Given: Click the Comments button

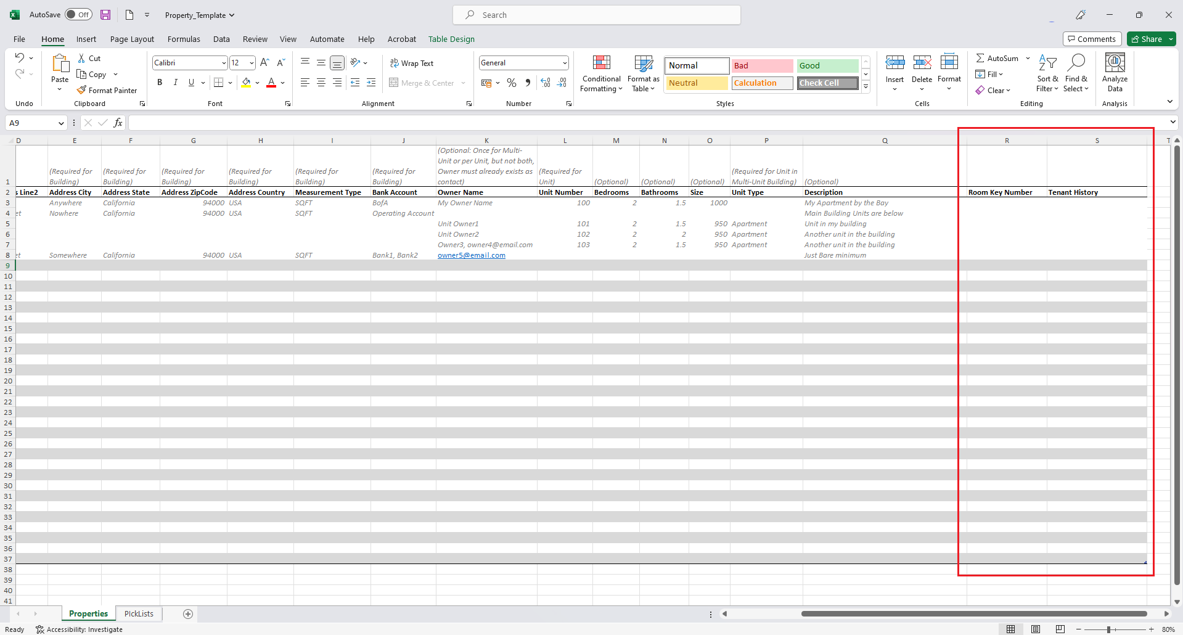Looking at the screenshot, I should click(x=1092, y=39).
